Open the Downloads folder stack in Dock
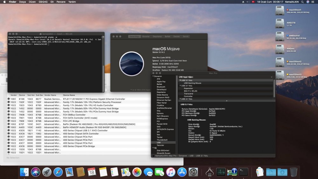318x179 pixels. tap(282, 172)
